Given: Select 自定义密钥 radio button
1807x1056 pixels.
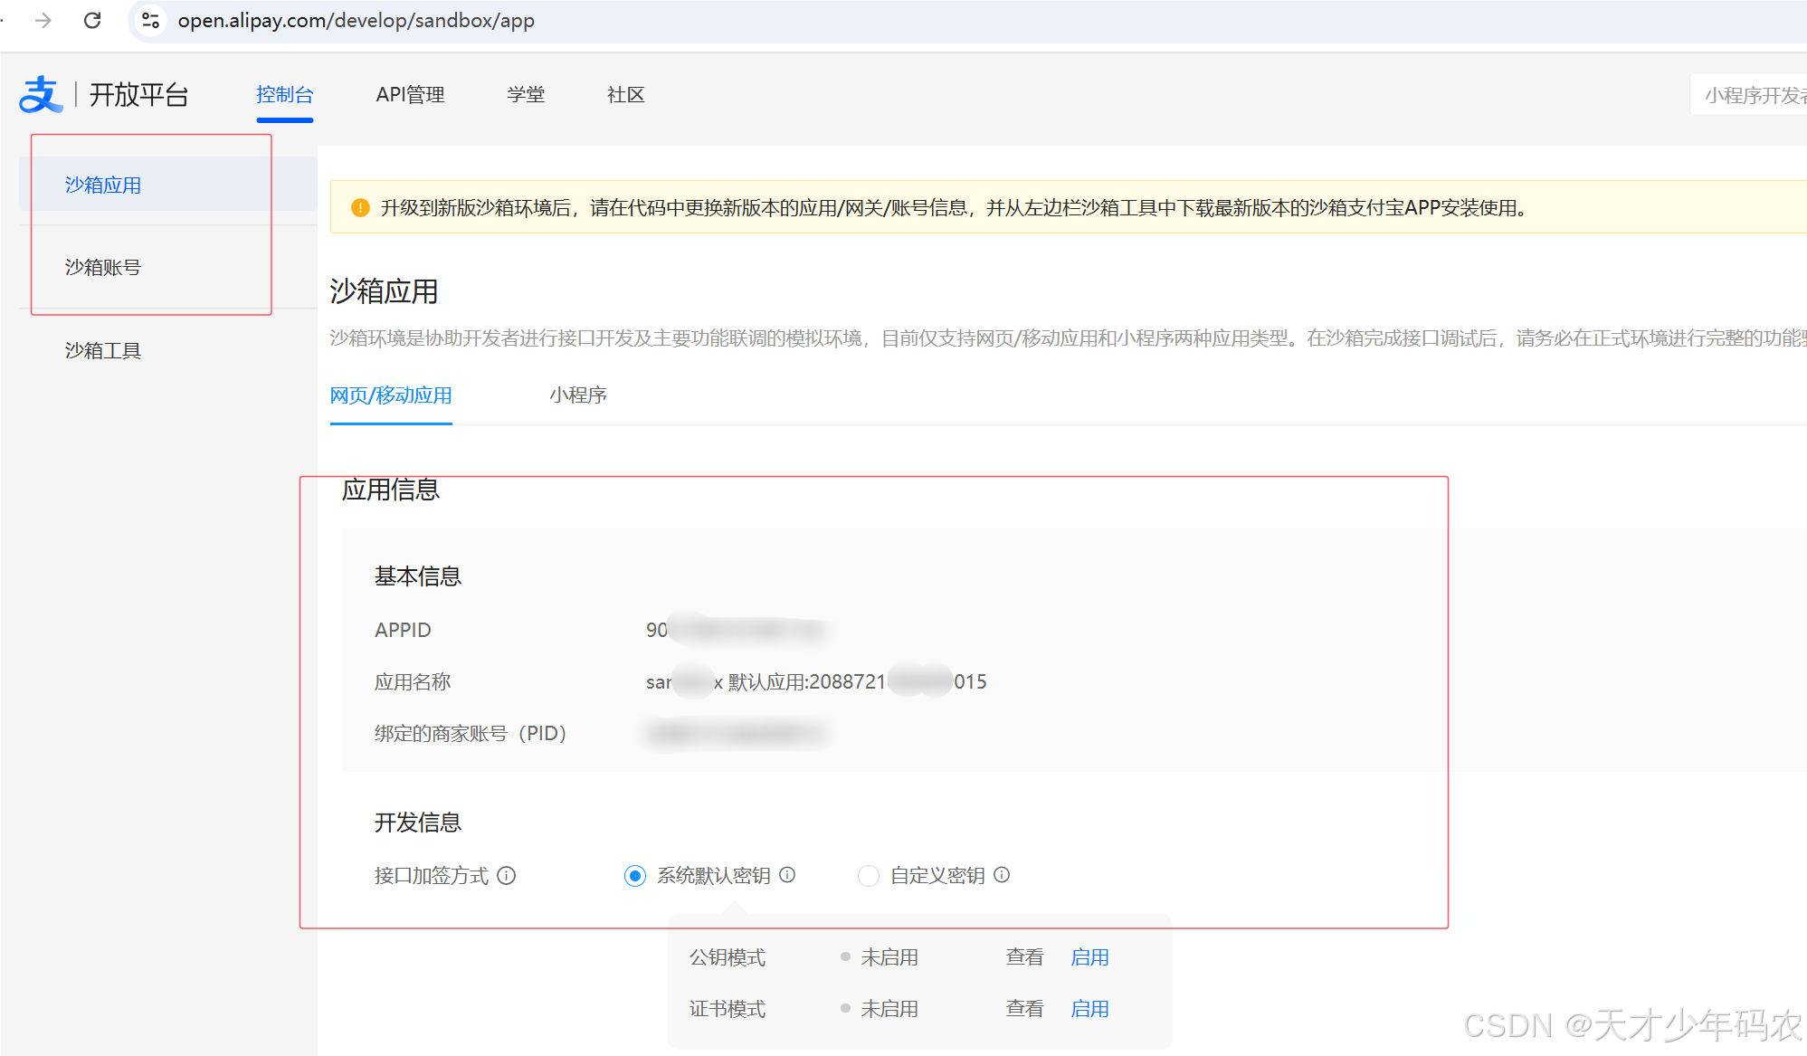Looking at the screenshot, I should click(x=868, y=875).
